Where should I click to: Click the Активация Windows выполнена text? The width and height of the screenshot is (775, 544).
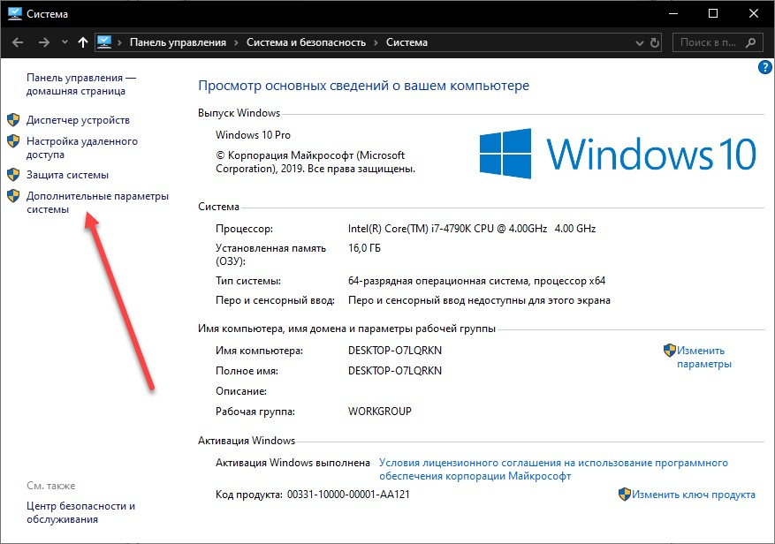coord(293,463)
